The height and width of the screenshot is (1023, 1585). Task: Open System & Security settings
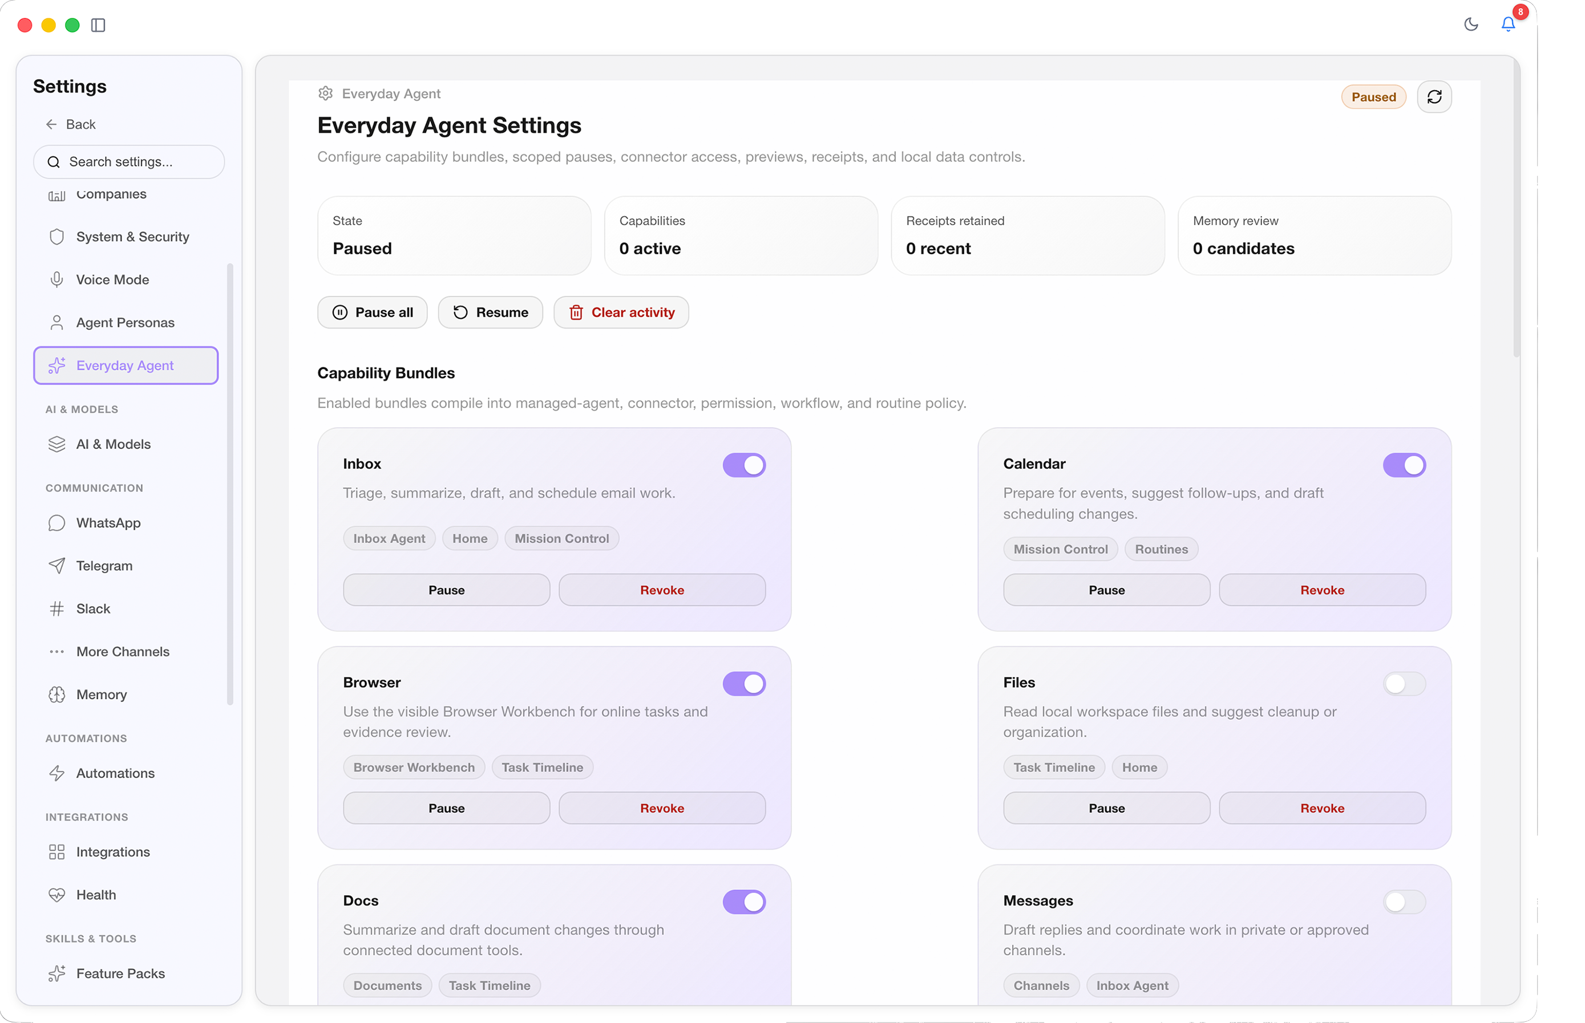[x=126, y=237]
